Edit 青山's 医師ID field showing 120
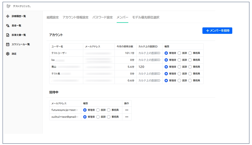 [x=149, y=67]
